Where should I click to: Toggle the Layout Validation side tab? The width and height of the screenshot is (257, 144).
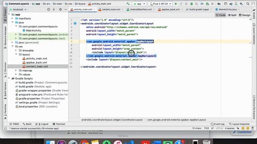pos(254,34)
